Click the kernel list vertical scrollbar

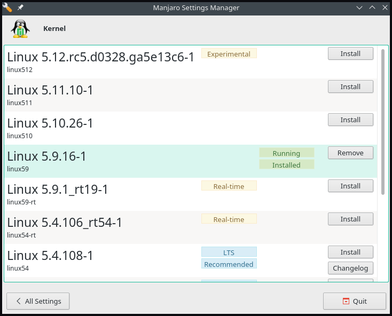pyautogui.click(x=383, y=122)
